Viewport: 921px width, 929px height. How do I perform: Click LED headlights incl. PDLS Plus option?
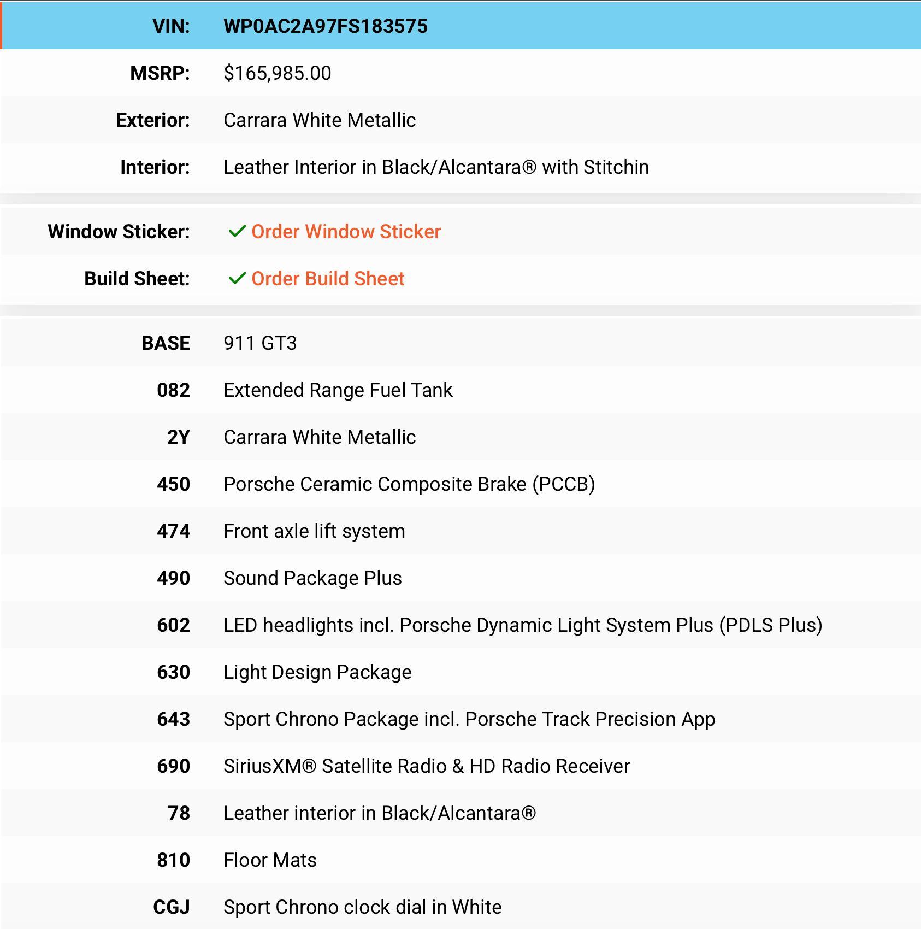point(523,625)
